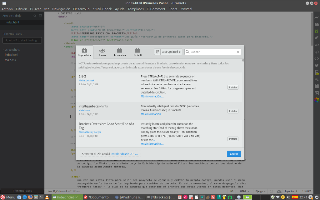Switch to the Temas tab
This screenshot has height=200, width=320.
point(102,52)
